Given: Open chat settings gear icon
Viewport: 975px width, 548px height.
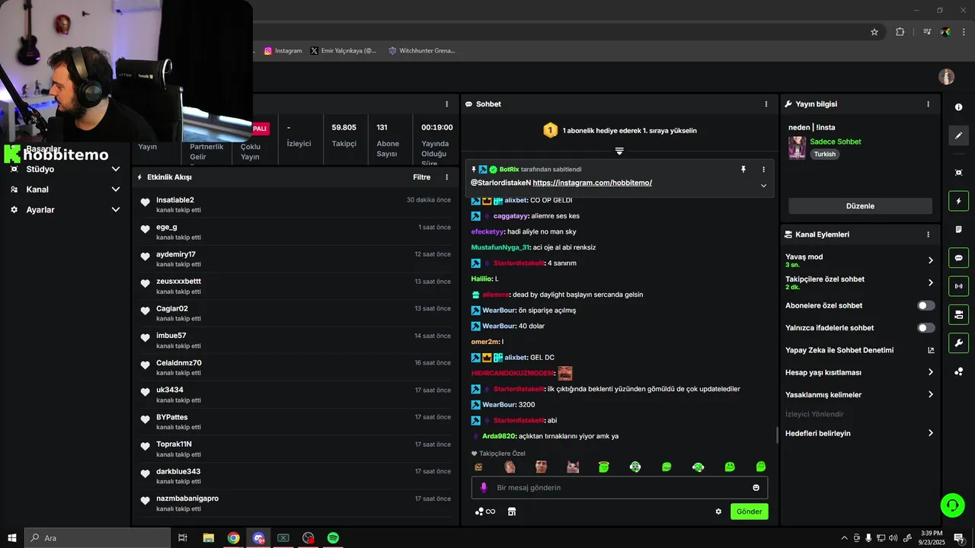Looking at the screenshot, I should pyautogui.click(x=718, y=511).
